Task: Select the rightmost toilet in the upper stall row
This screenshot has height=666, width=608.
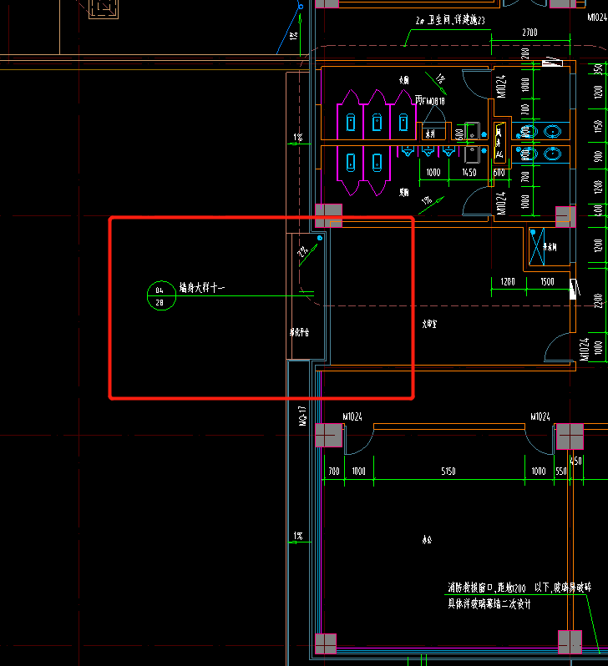Action: 403,123
